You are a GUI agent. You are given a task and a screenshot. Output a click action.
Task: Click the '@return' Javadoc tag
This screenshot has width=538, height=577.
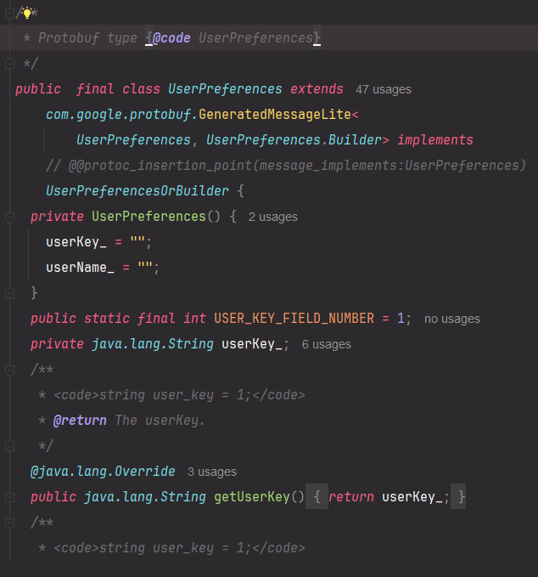[80, 421]
